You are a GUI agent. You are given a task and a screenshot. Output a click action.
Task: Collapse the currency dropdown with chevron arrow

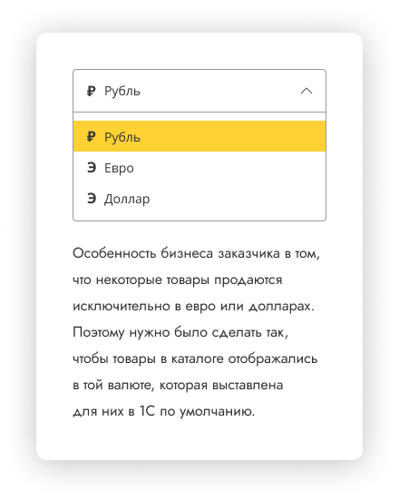[x=307, y=92]
